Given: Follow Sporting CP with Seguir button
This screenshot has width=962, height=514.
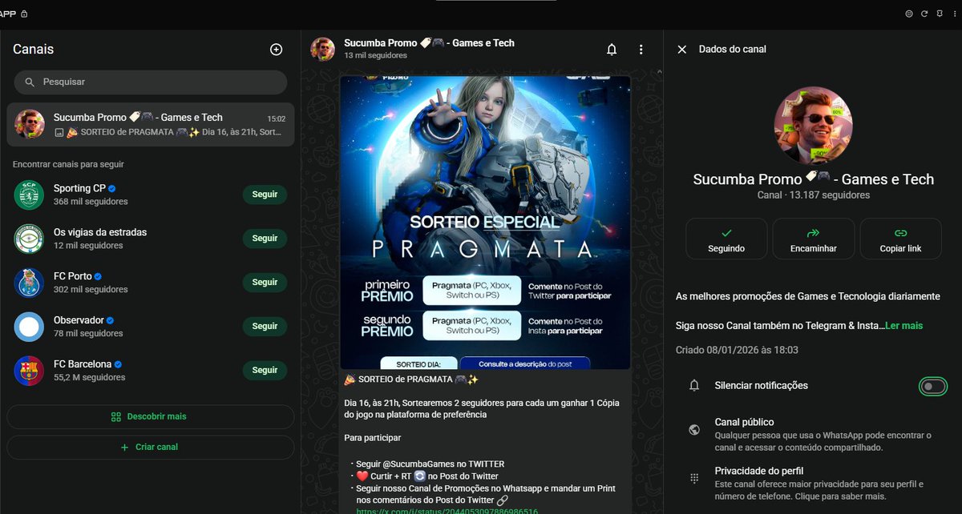Looking at the screenshot, I should point(265,195).
